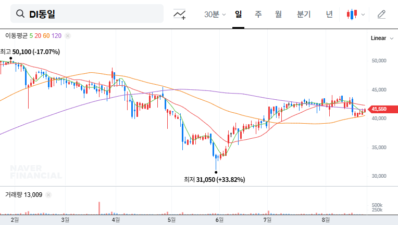
Task: Open the add indicator chart icon
Action: click(179, 14)
